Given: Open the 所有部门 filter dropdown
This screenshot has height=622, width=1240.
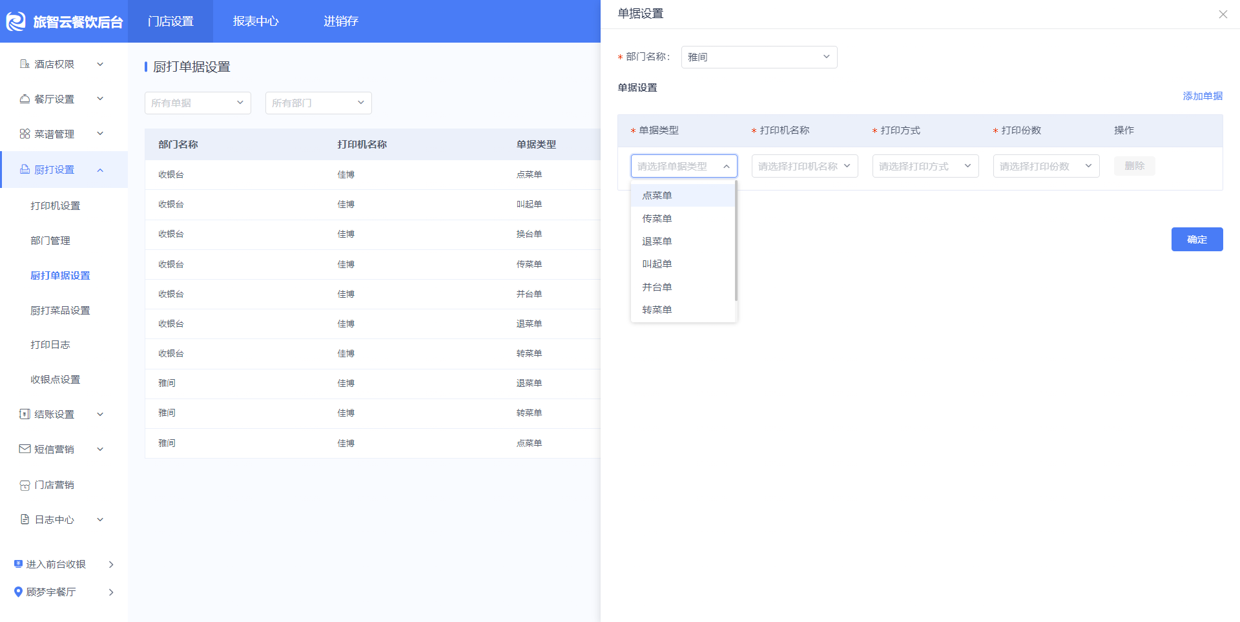Looking at the screenshot, I should (318, 103).
